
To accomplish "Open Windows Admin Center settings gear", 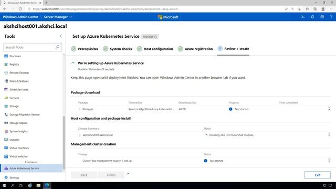I will [x=322, y=17].
